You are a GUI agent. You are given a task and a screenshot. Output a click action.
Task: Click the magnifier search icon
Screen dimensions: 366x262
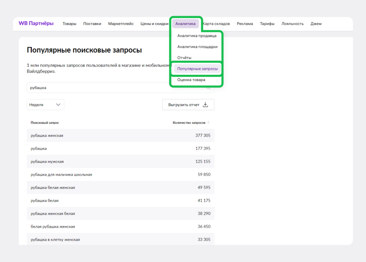tap(208, 88)
